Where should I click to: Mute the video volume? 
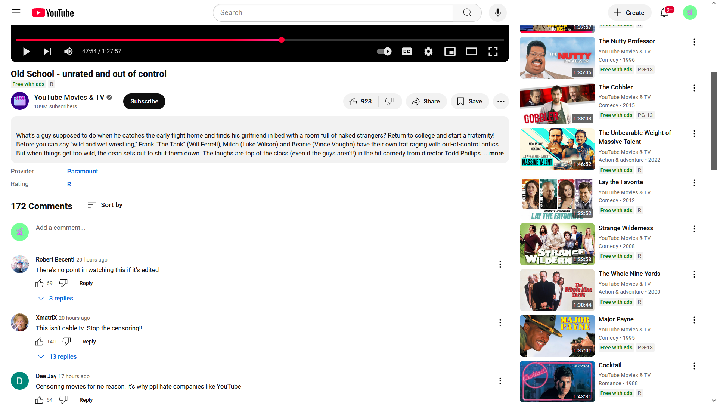point(68,52)
